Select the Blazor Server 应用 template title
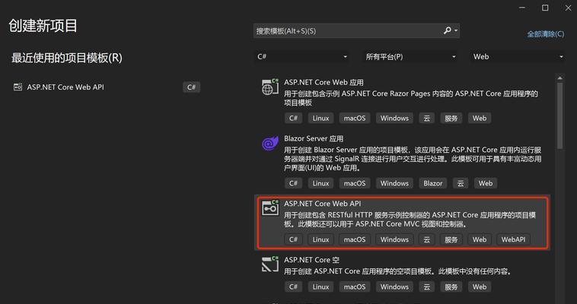This screenshot has height=304, width=577. pos(314,138)
